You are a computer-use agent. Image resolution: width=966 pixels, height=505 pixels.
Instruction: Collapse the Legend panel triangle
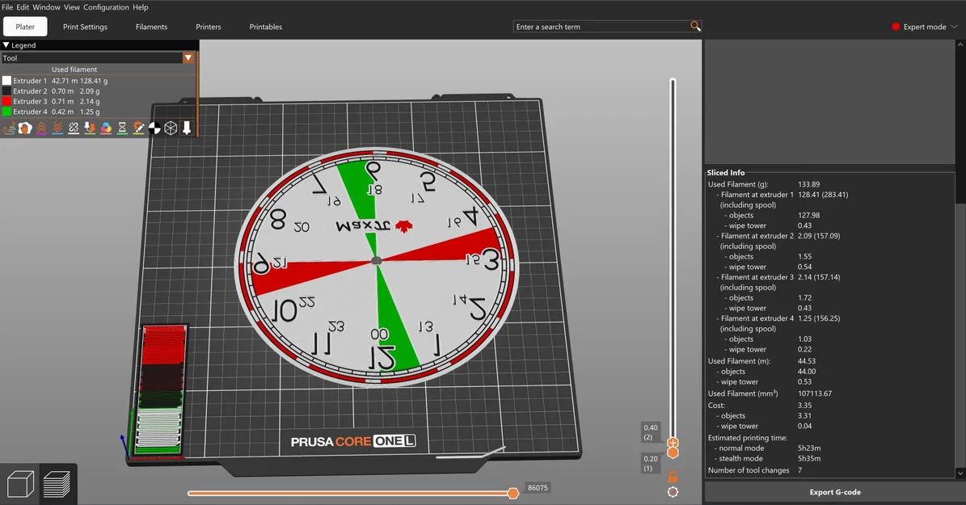point(6,45)
